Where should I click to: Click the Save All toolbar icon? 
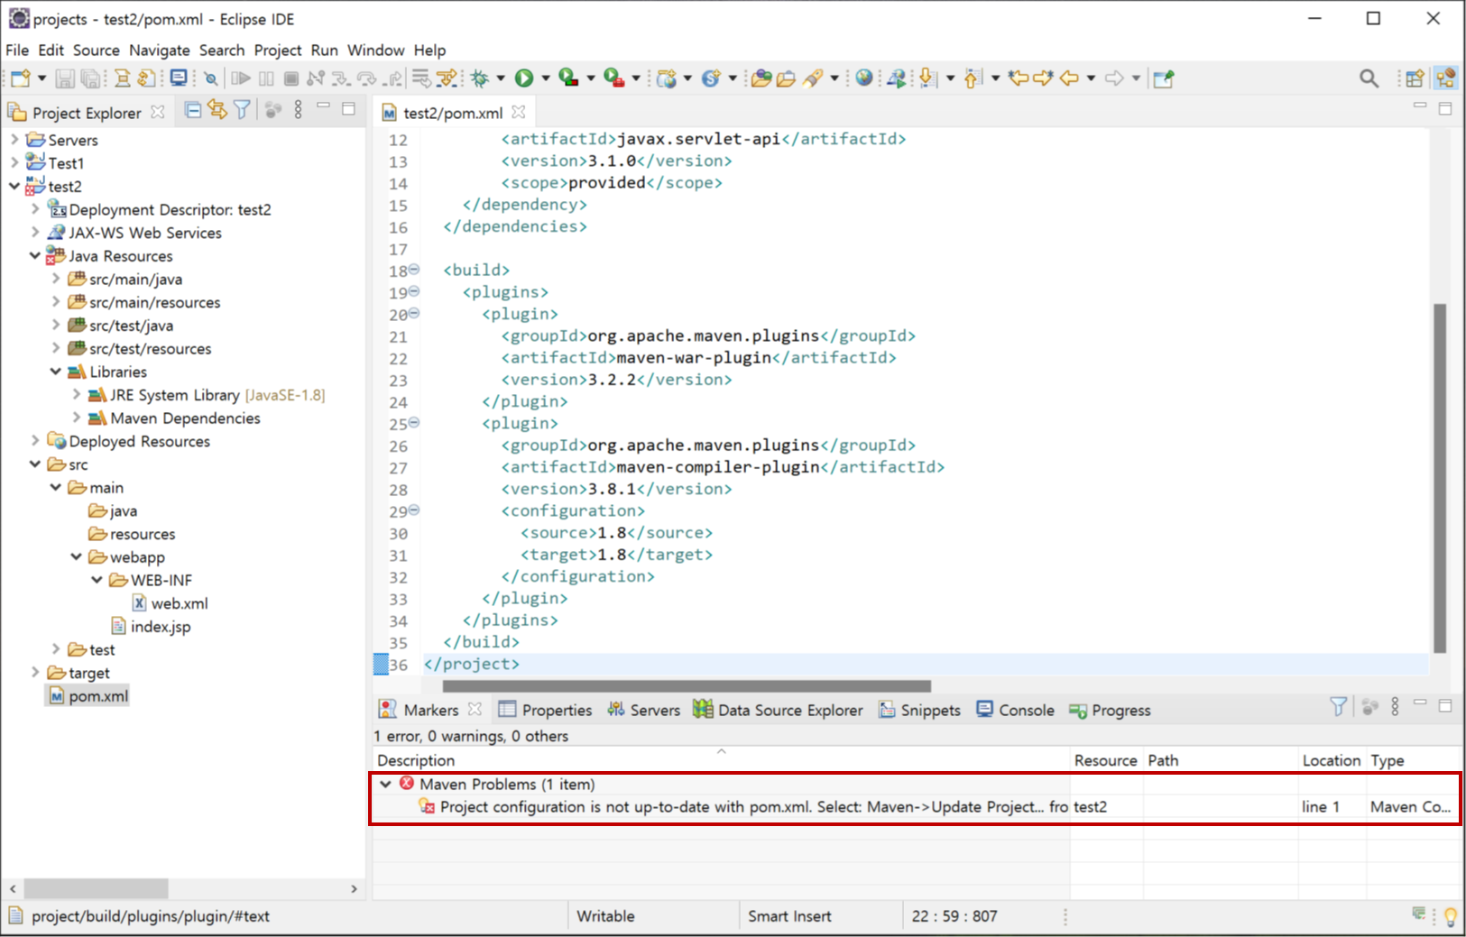click(x=91, y=78)
